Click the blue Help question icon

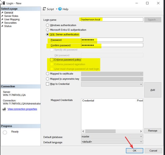(x=60, y=9)
